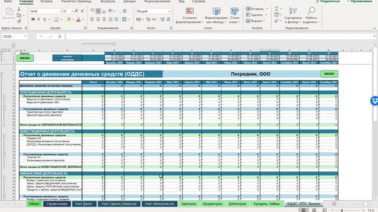
Task: Click the text orientation icon
Action: pyautogui.click(x=110, y=11)
